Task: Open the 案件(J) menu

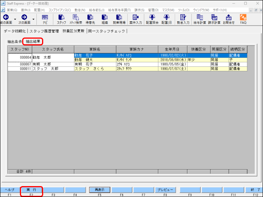Action: (x=26, y=10)
